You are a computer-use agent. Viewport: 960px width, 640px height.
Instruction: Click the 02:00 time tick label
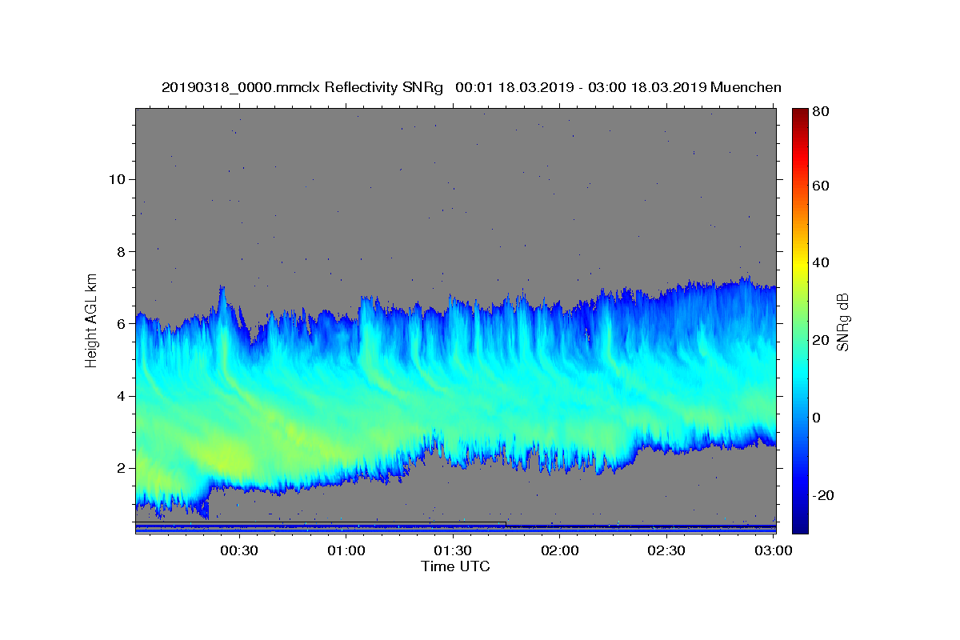pyautogui.click(x=560, y=551)
